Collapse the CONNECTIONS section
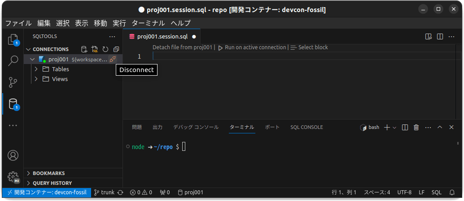The width and height of the screenshot is (464, 201). click(x=29, y=49)
